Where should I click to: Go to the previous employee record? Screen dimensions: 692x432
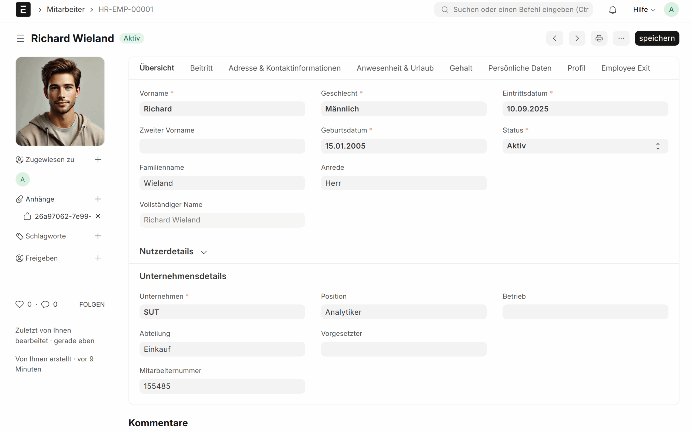pyautogui.click(x=554, y=38)
